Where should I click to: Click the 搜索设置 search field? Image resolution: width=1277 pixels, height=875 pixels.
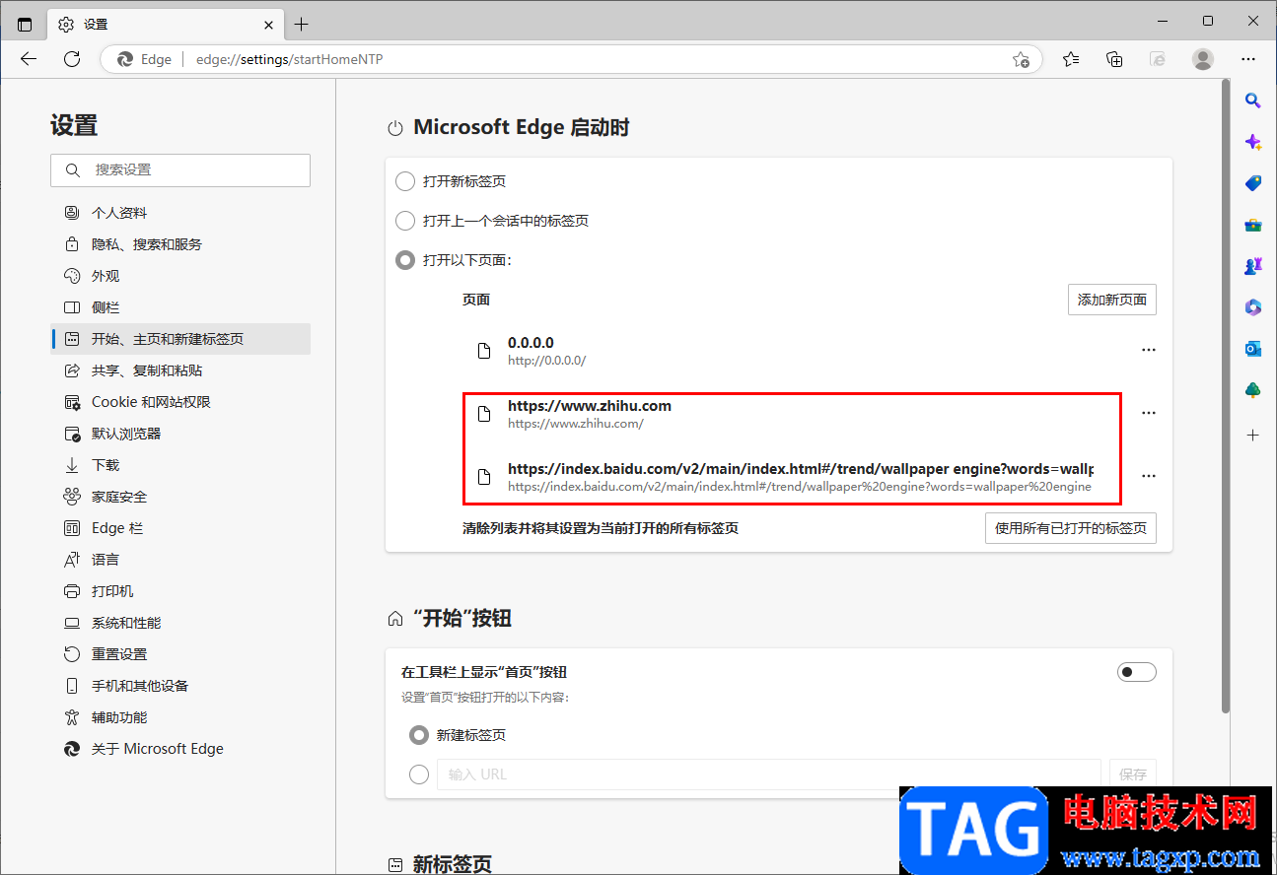[180, 170]
